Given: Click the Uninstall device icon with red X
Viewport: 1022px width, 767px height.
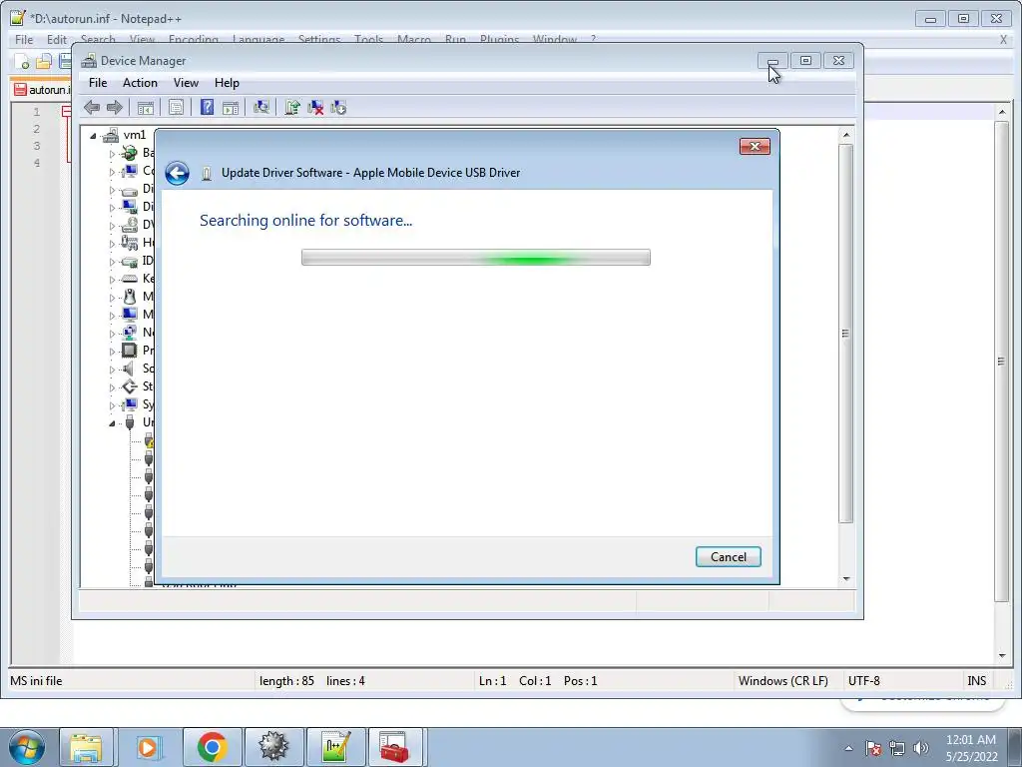Looking at the screenshot, I should coord(315,108).
